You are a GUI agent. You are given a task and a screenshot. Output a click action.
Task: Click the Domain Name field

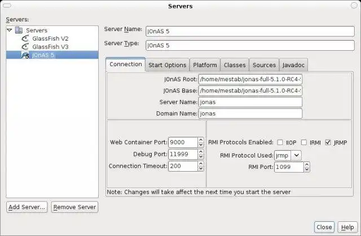pos(250,113)
